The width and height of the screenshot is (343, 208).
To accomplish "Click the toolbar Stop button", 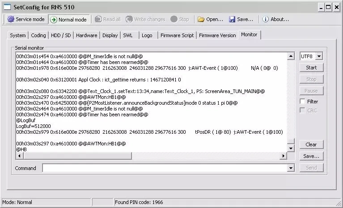I will (x=179, y=19).
